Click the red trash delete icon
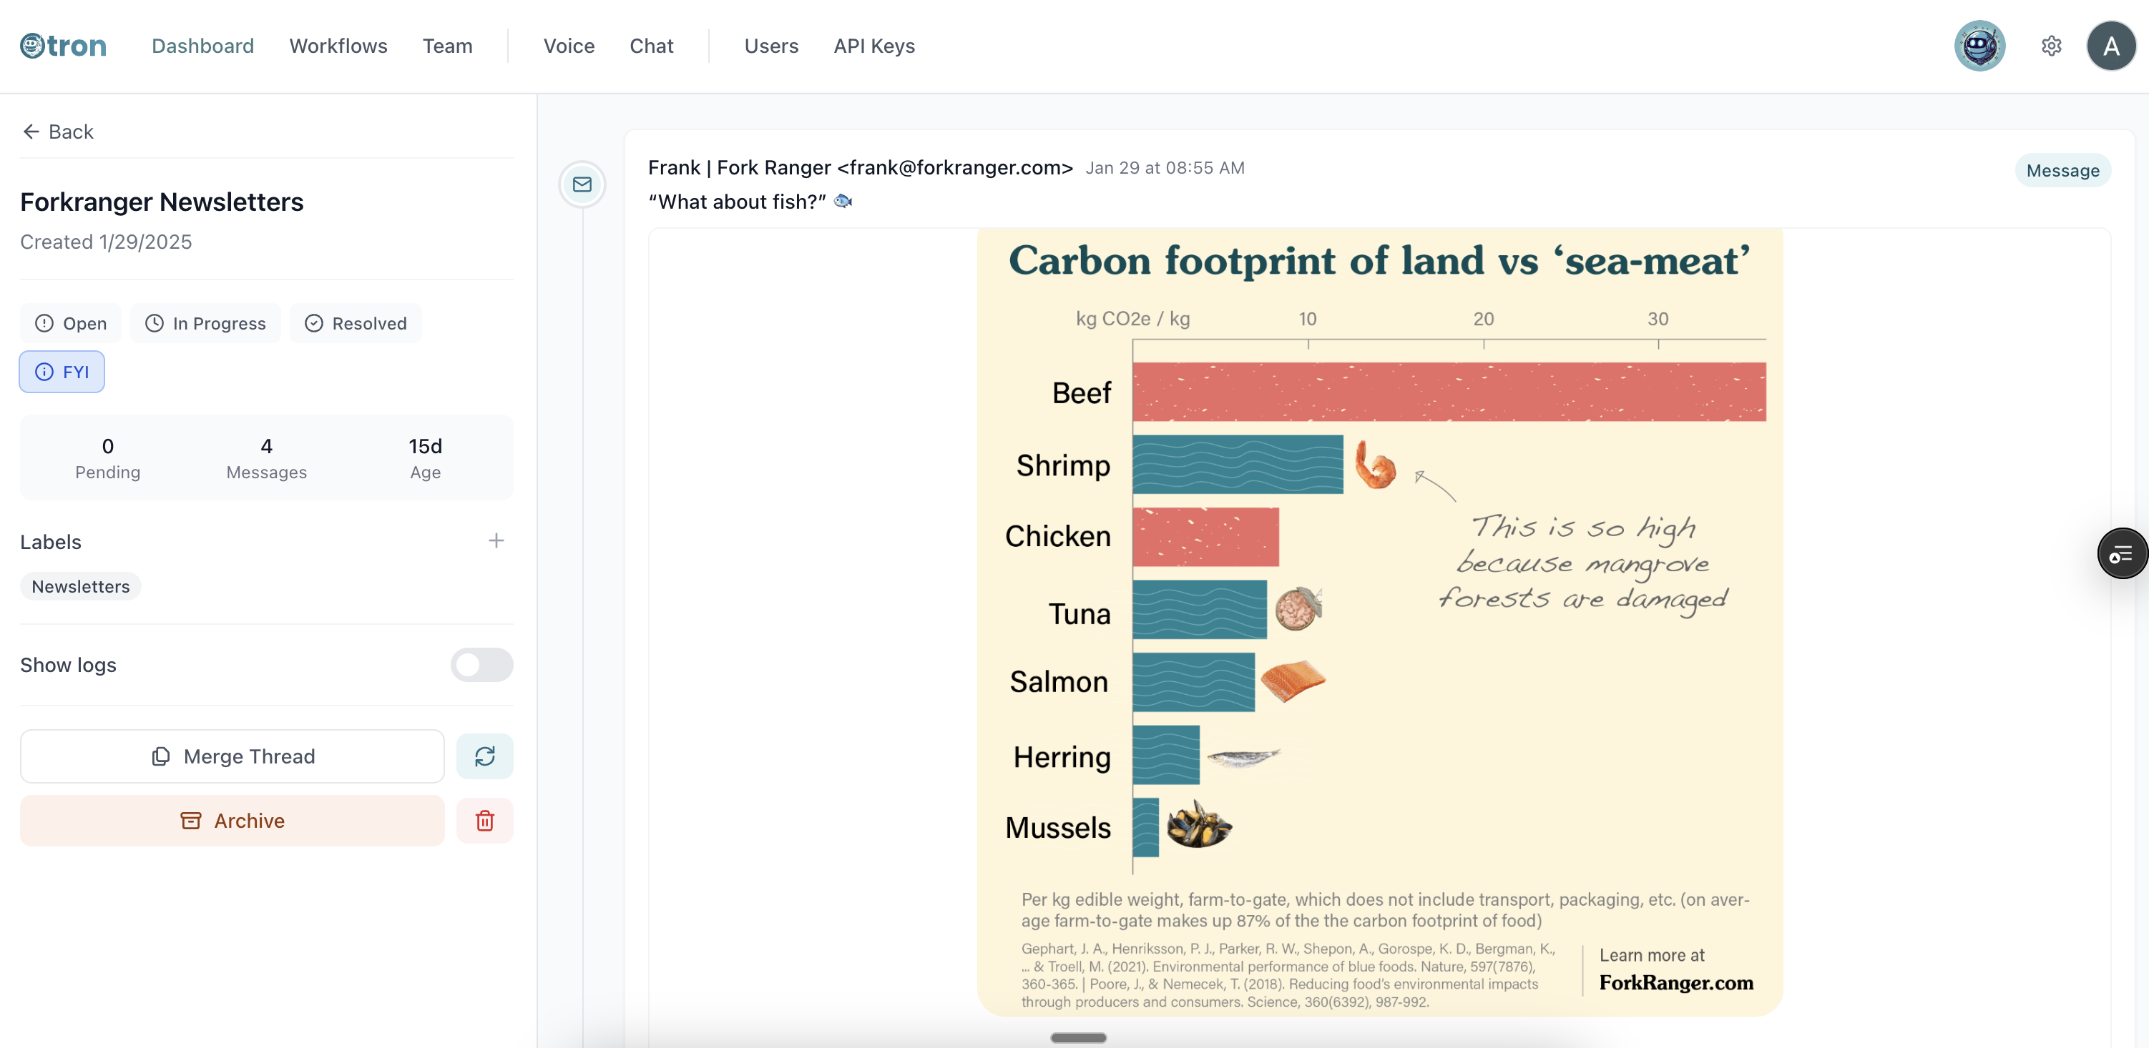 485,821
